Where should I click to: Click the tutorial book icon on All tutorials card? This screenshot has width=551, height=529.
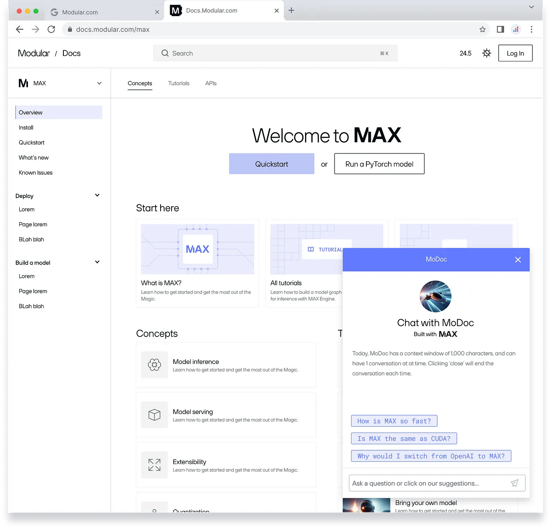[x=311, y=250]
